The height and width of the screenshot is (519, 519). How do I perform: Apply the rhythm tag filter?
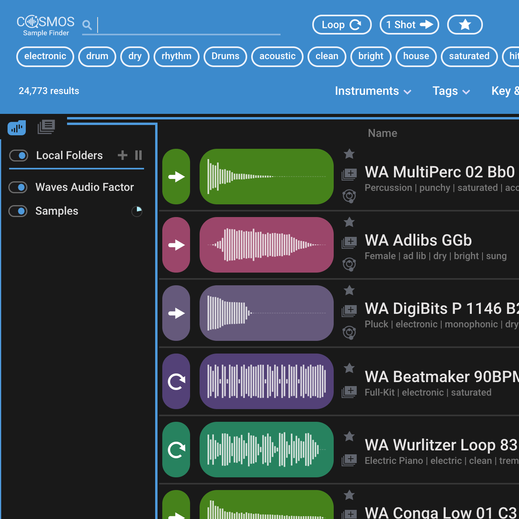[177, 56]
